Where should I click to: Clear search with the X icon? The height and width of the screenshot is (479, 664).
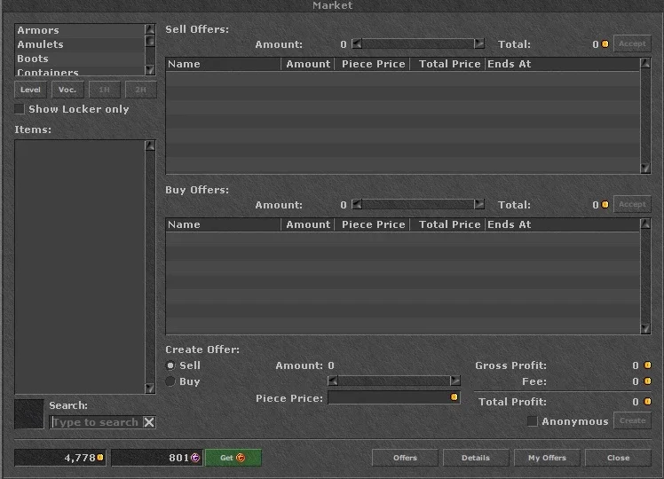149,422
